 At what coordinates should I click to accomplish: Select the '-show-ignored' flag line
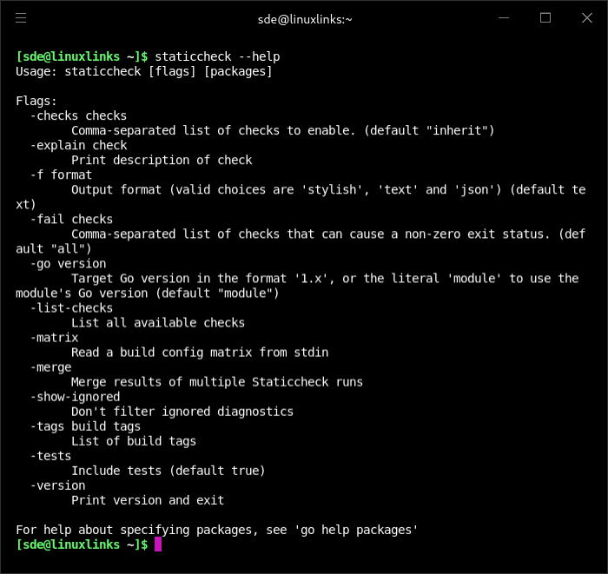[x=75, y=397]
